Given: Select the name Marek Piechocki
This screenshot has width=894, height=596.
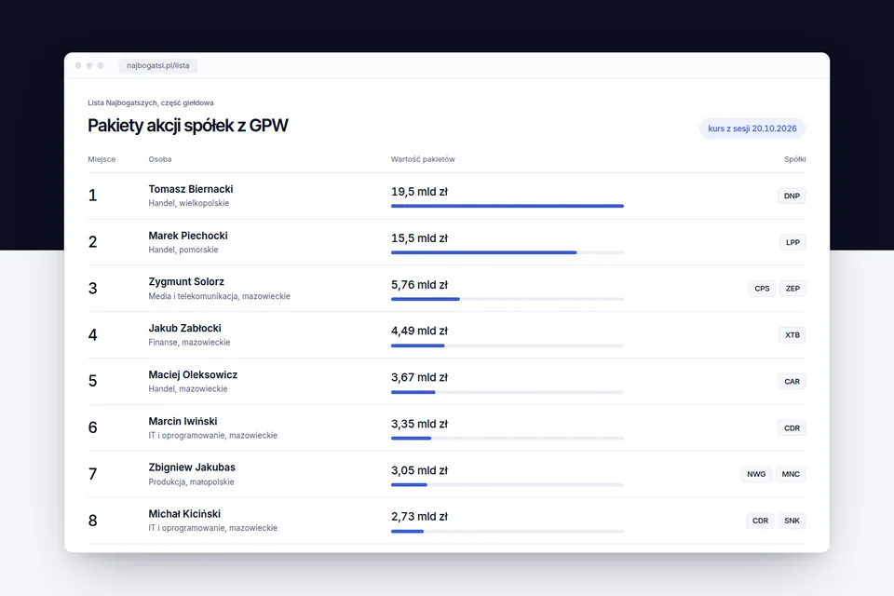Looking at the screenshot, I should pyautogui.click(x=187, y=236).
